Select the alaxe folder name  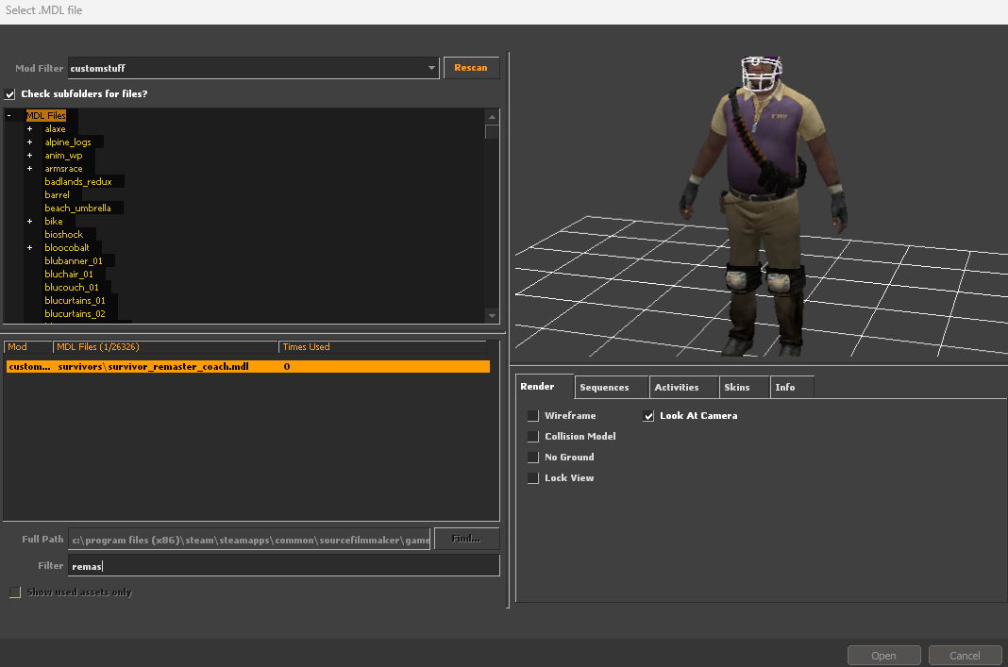[56, 128]
